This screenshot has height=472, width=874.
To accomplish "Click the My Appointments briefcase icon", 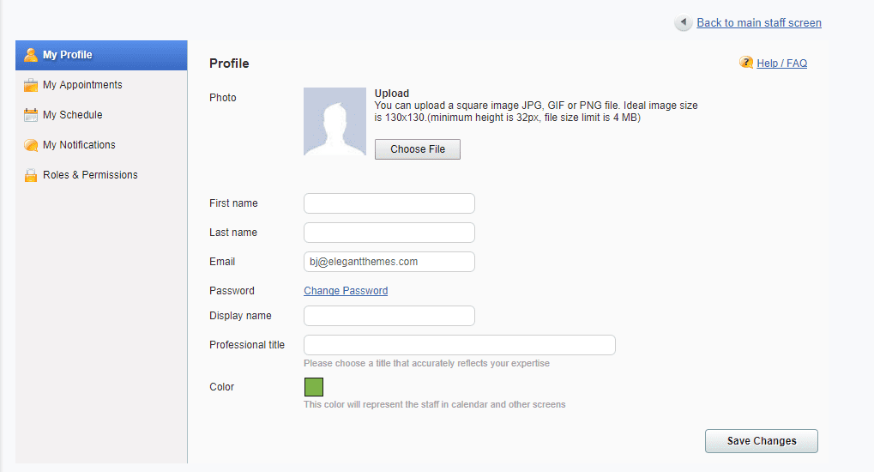I will coord(31,85).
